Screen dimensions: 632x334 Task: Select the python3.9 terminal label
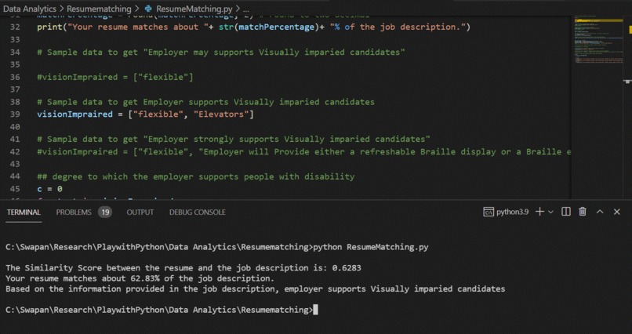512,212
